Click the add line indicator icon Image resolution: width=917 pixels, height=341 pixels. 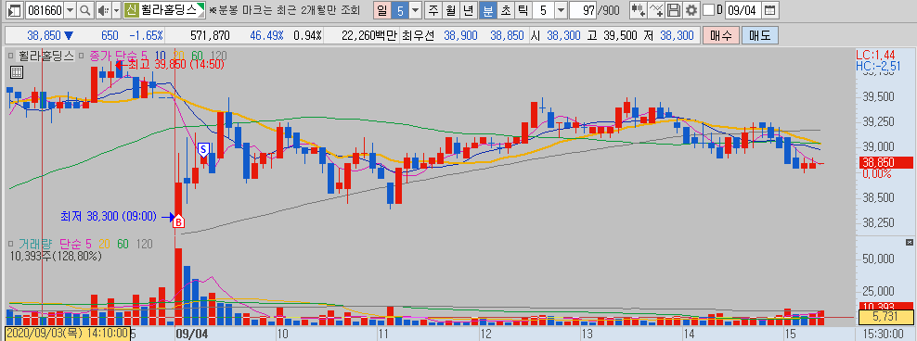click(x=657, y=10)
